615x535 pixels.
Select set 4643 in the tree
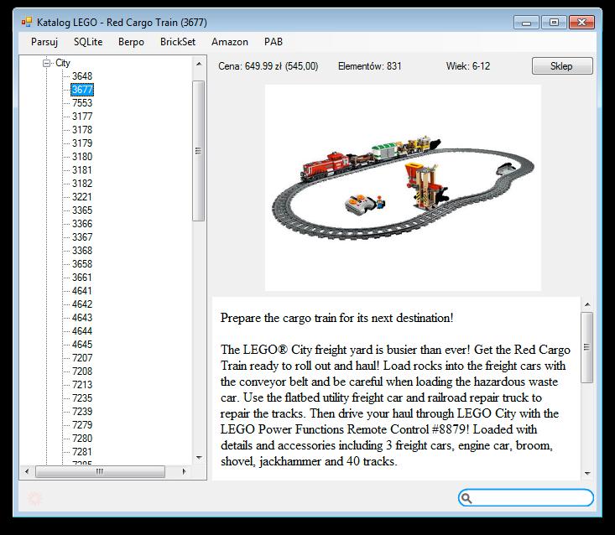coord(82,318)
